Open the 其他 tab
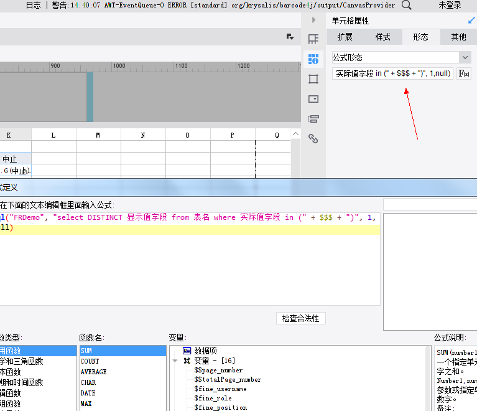This screenshot has height=411, width=477. point(458,37)
